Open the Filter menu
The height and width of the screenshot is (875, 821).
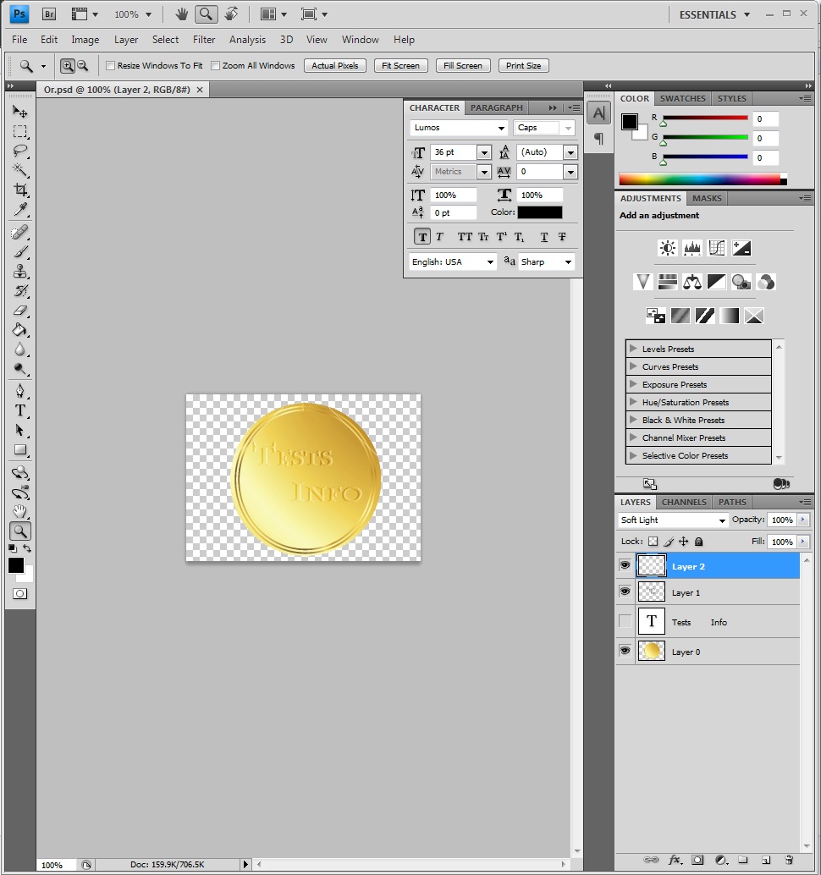point(204,40)
